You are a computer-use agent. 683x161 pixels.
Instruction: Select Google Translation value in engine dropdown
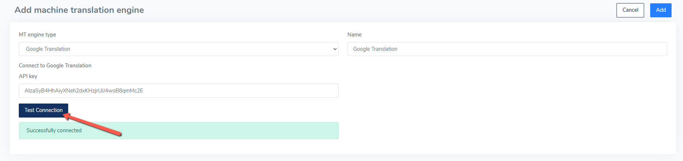point(48,49)
